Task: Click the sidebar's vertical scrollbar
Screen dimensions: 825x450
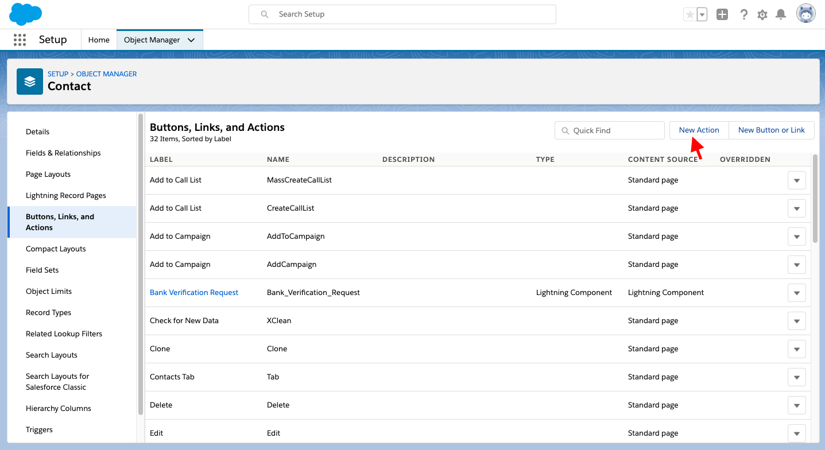Action: 141,264
